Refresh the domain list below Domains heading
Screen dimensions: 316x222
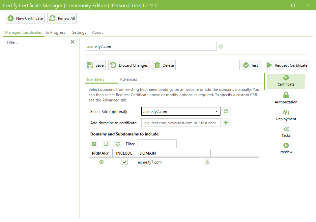(x=118, y=144)
